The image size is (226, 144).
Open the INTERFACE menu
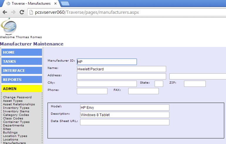tap(22, 70)
